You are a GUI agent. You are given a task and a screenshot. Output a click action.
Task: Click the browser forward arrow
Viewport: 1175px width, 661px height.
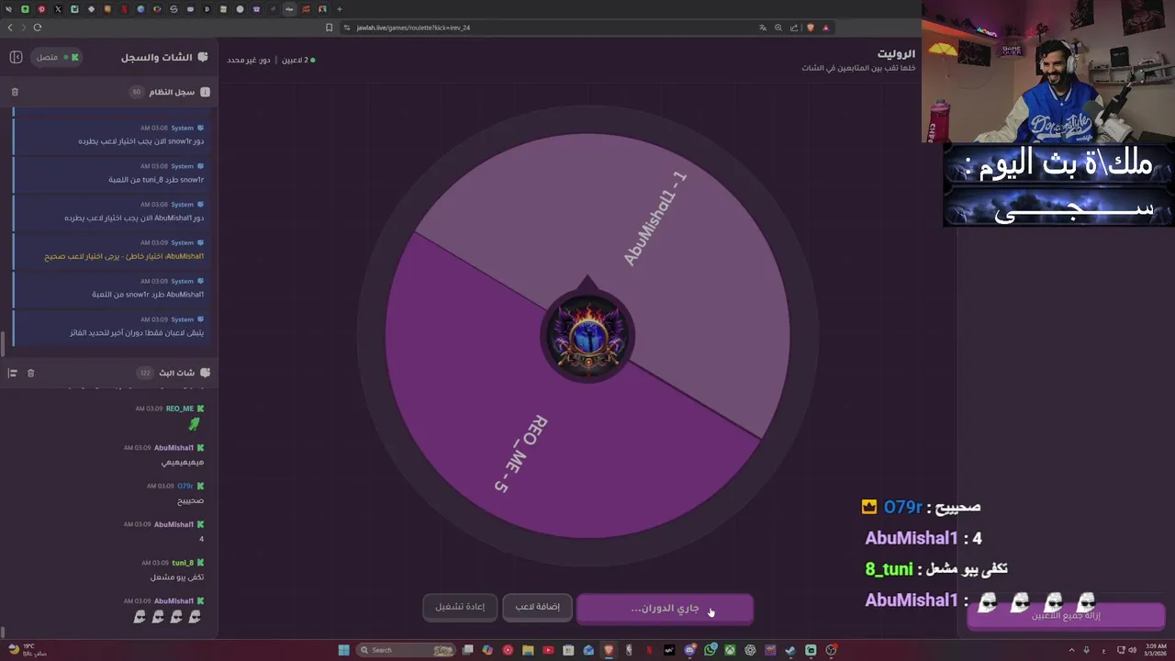click(24, 28)
